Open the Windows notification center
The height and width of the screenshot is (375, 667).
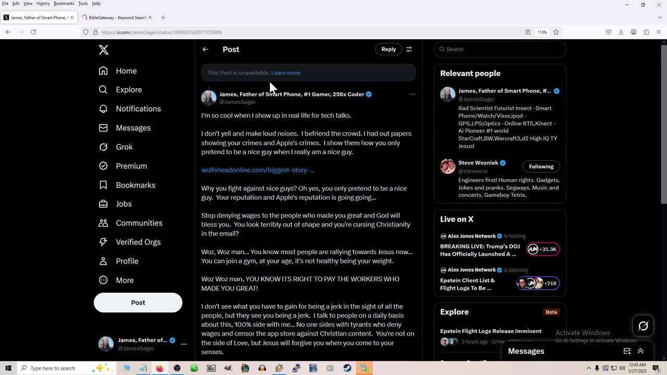click(656, 368)
